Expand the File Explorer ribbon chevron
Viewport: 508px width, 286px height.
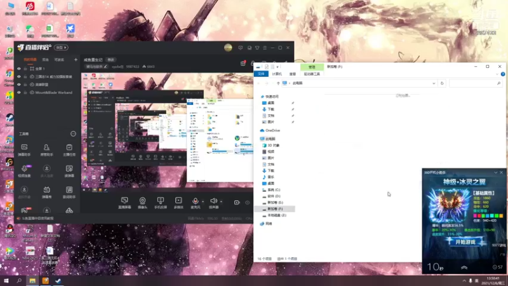click(497, 74)
